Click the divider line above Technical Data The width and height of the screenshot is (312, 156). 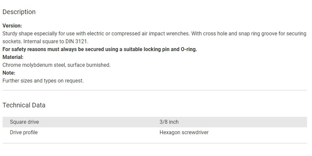(x=155, y=90)
